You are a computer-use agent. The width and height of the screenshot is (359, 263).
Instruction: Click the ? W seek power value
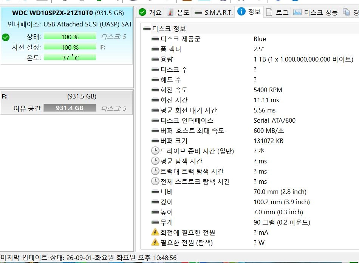259,243
